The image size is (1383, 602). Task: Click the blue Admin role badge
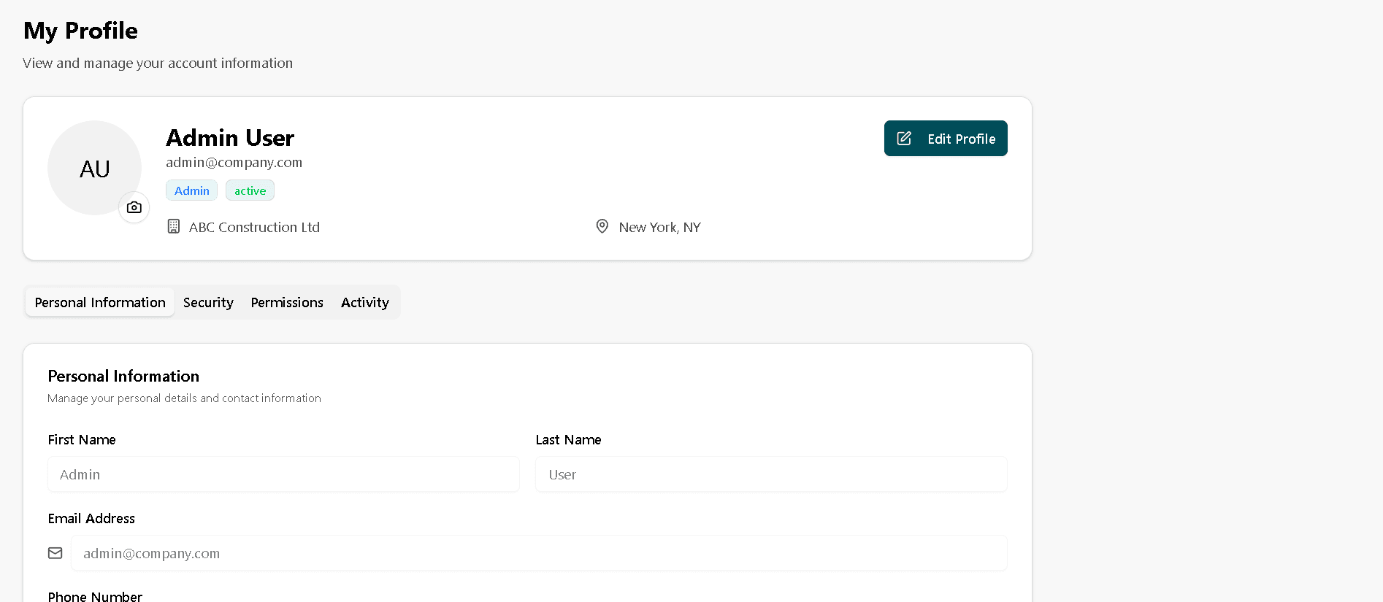point(192,190)
